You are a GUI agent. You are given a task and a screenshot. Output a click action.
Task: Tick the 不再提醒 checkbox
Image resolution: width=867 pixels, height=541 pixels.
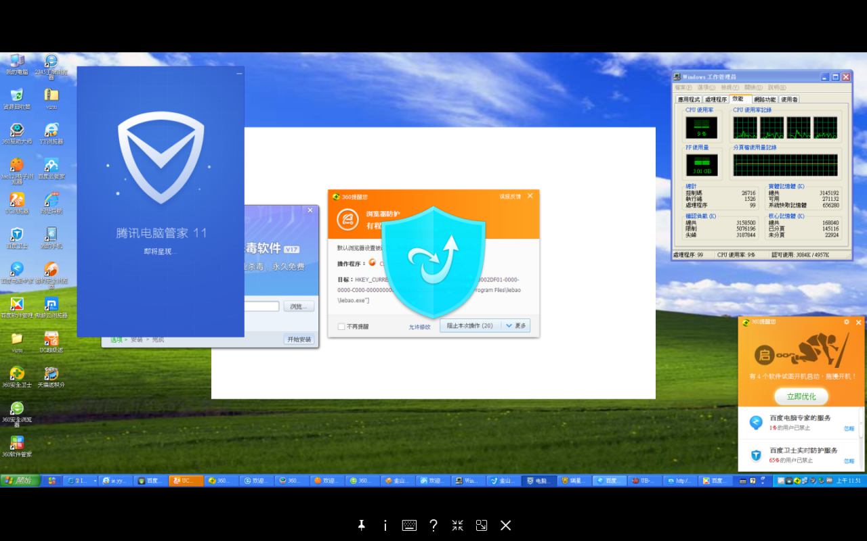(341, 327)
